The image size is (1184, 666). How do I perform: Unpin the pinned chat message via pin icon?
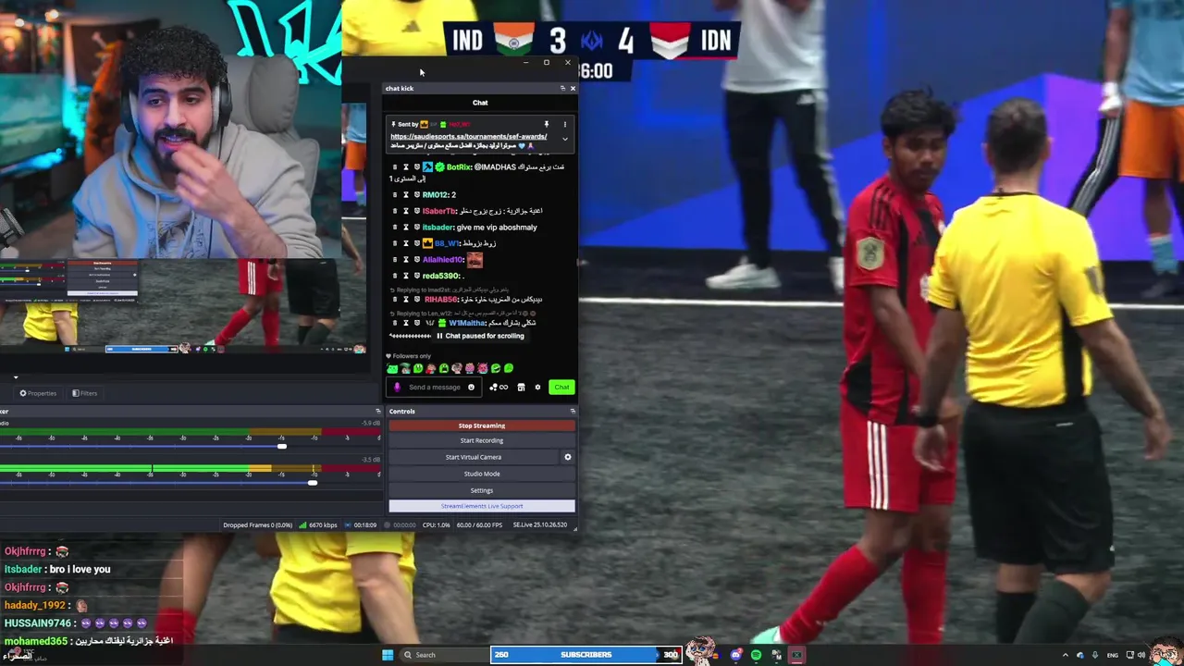tap(546, 124)
